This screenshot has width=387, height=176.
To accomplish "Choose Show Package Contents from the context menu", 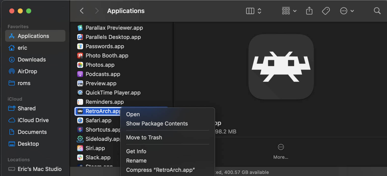I will pos(157,123).
